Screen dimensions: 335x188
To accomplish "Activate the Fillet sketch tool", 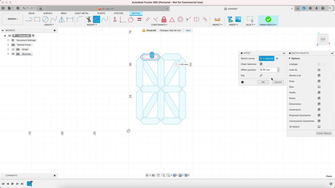I will pos(80,20).
